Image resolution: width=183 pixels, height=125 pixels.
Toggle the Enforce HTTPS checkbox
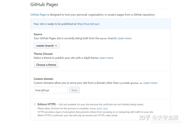[35, 104]
